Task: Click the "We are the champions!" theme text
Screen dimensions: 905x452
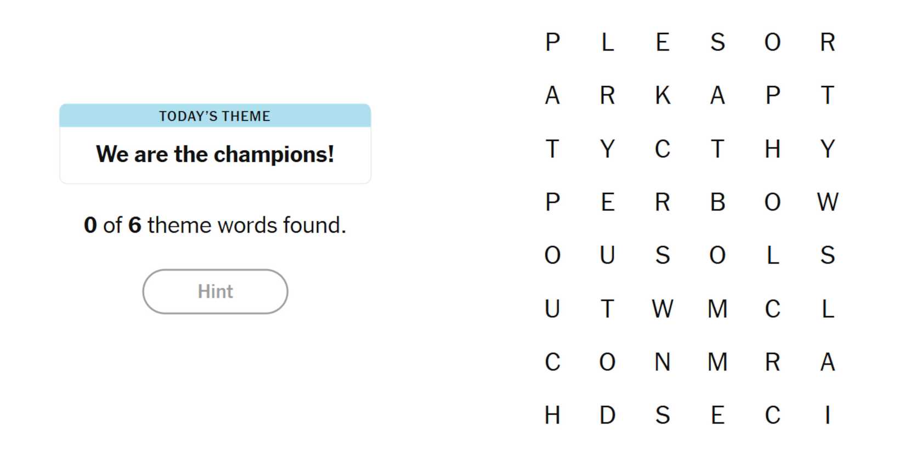Action: (215, 155)
